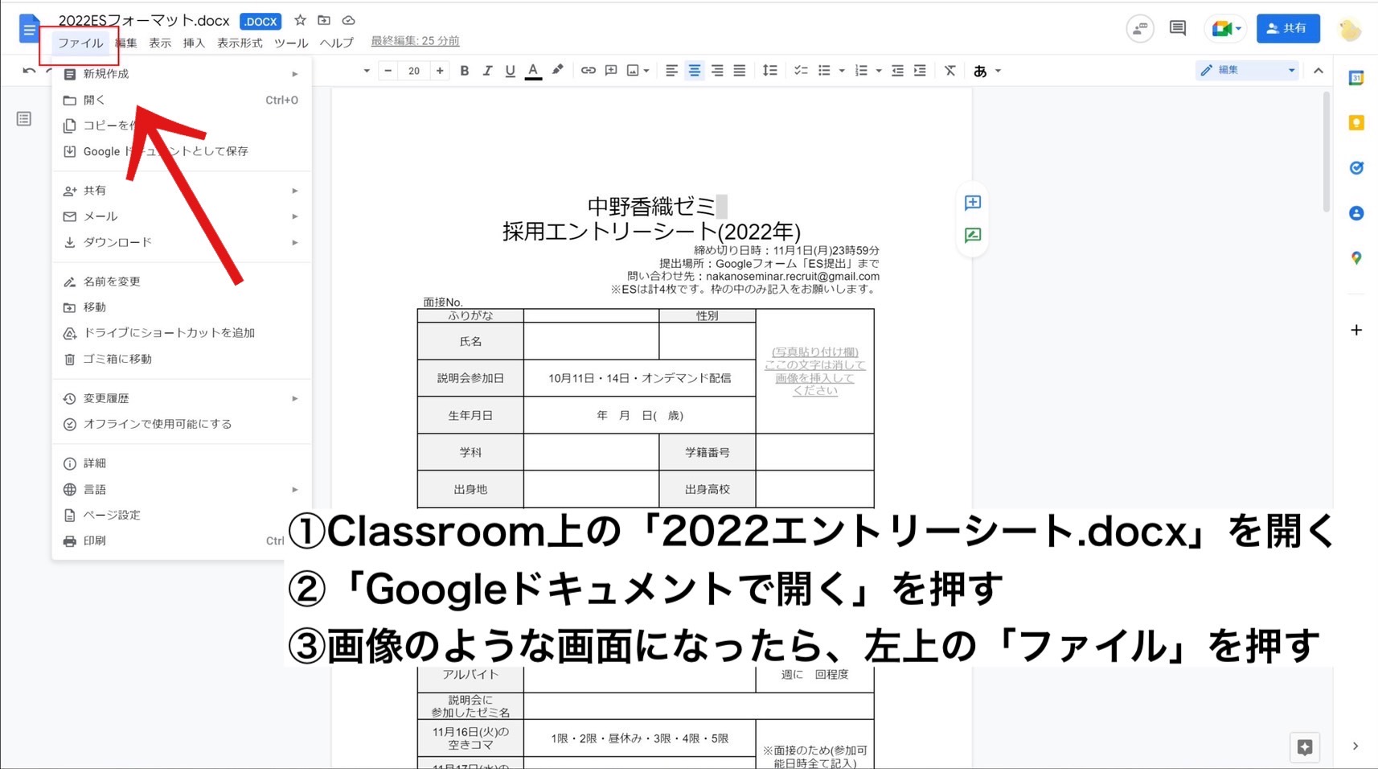Click the checklist icon
This screenshot has width=1378, height=769.
click(801, 71)
